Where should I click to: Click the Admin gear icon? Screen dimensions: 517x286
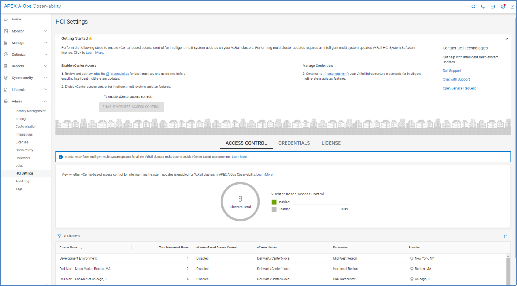6,101
